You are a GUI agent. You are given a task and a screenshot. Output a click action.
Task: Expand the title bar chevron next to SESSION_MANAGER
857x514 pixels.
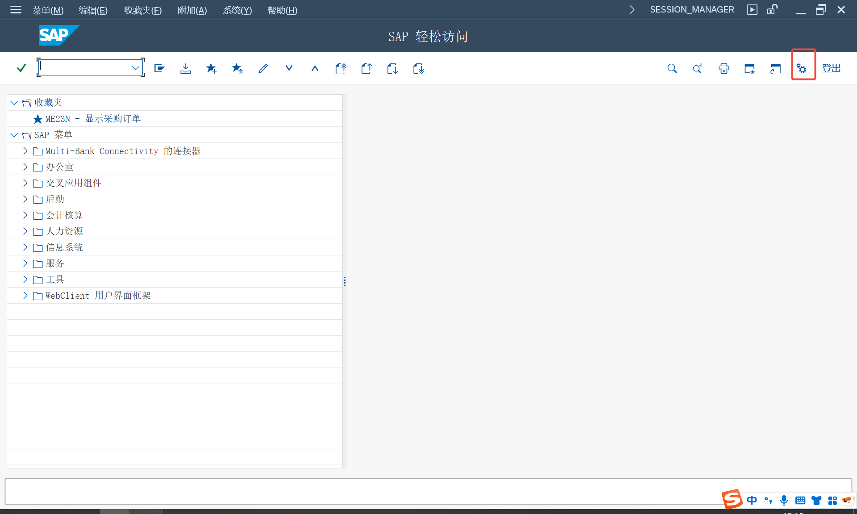pyautogui.click(x=632, y=10)
